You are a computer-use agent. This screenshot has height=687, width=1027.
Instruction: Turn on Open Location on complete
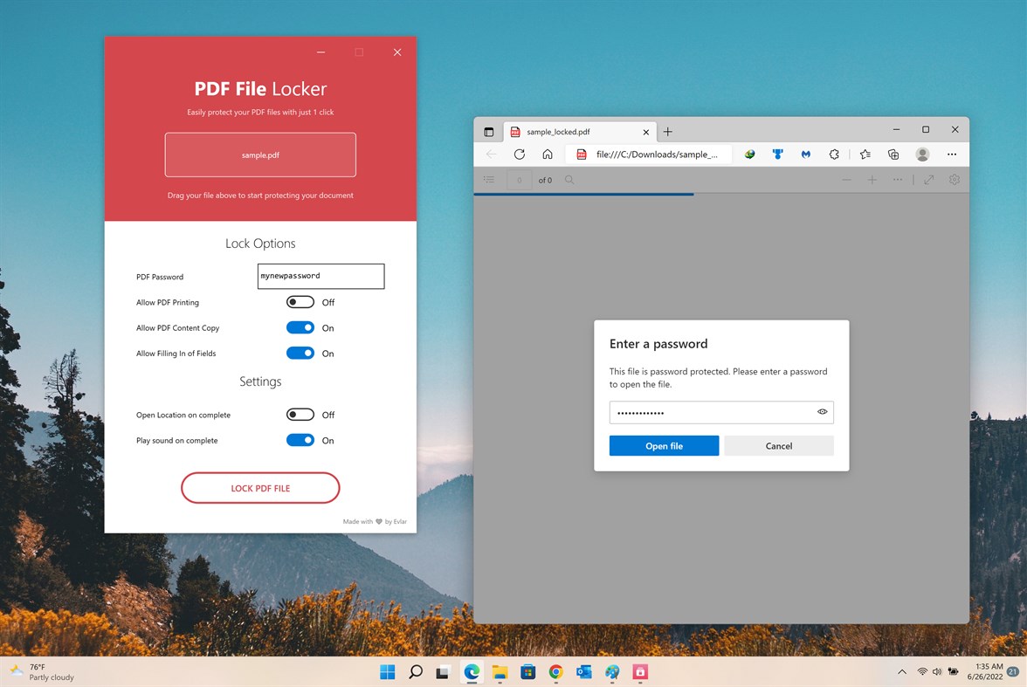pyautogui.click(x=300, y=415)
